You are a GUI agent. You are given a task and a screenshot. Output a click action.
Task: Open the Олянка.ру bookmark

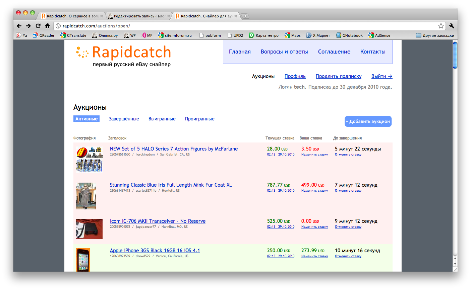pyautogui.click(x=105, y=35)
